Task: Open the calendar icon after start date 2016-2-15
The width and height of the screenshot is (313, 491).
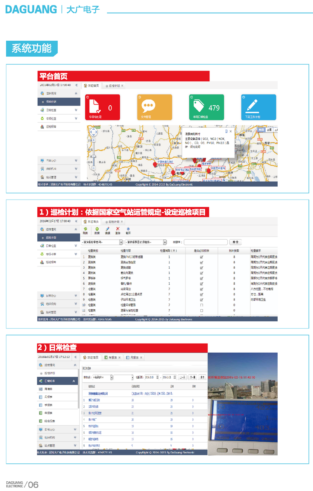Action: [x=158, y=377]
